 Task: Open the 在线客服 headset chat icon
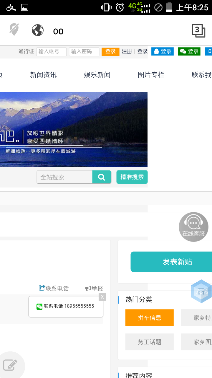coord(193,227)
